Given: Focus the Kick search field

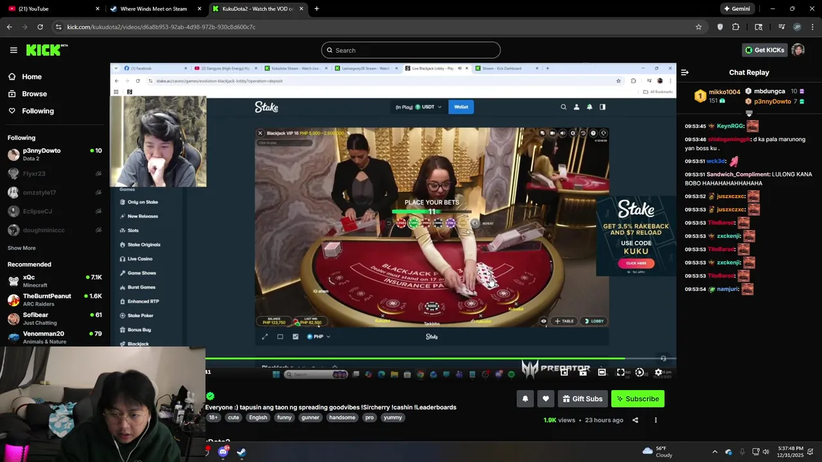Looking at the screenshot, I should (x=411, y=50).
